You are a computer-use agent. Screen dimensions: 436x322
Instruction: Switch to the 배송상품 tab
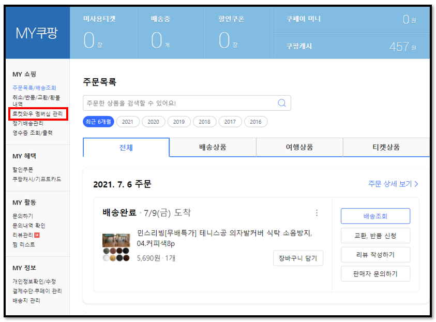click(213, 147)
